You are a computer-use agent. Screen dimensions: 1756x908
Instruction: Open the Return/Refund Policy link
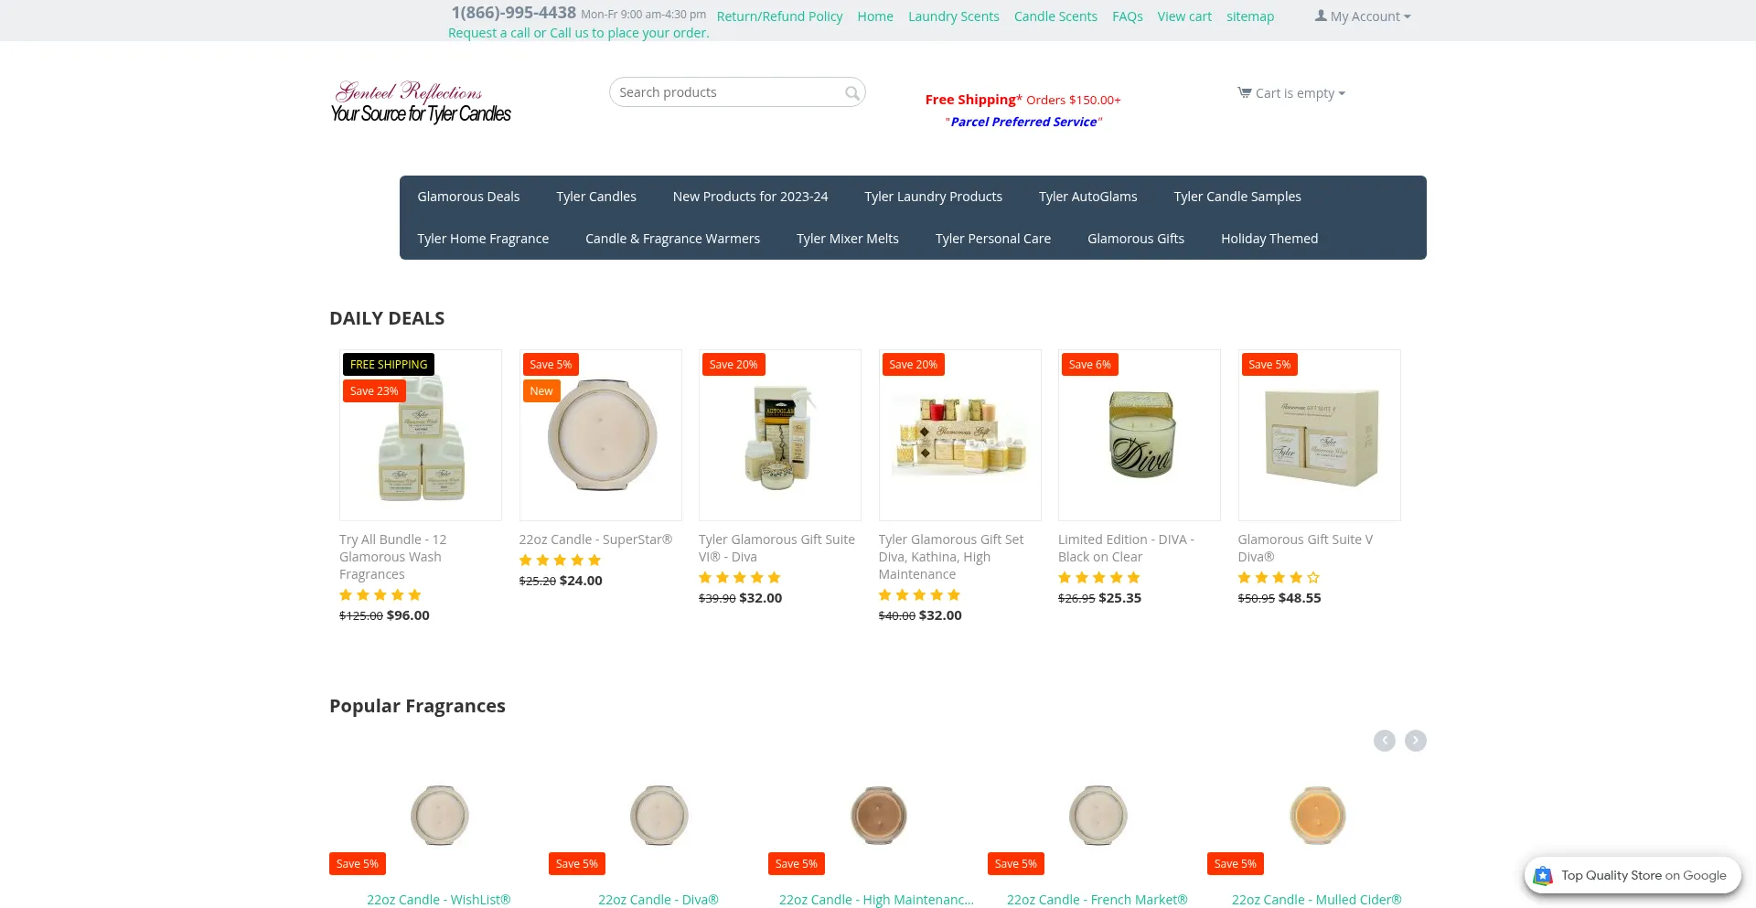[x=779, y=16]
